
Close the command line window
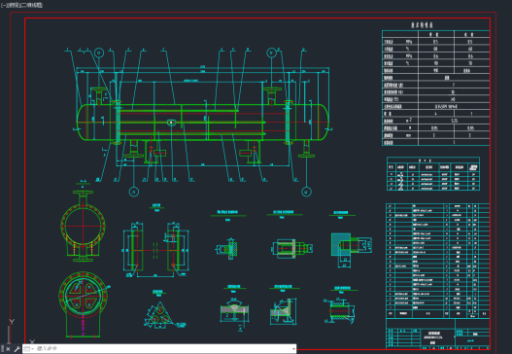click(x=8, y=349)
